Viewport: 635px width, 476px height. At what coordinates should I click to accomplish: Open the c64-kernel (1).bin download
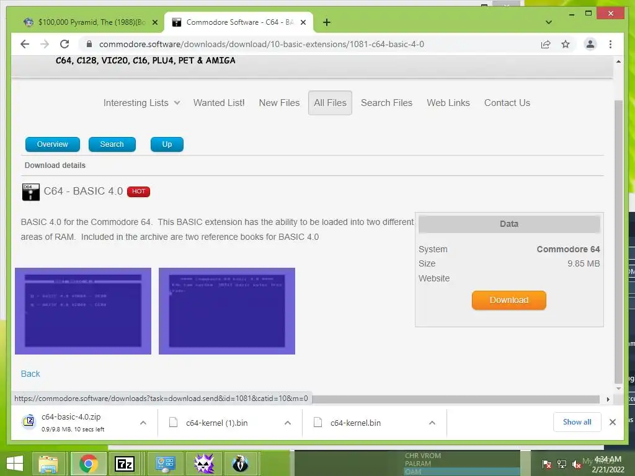(x=216, y=423)
